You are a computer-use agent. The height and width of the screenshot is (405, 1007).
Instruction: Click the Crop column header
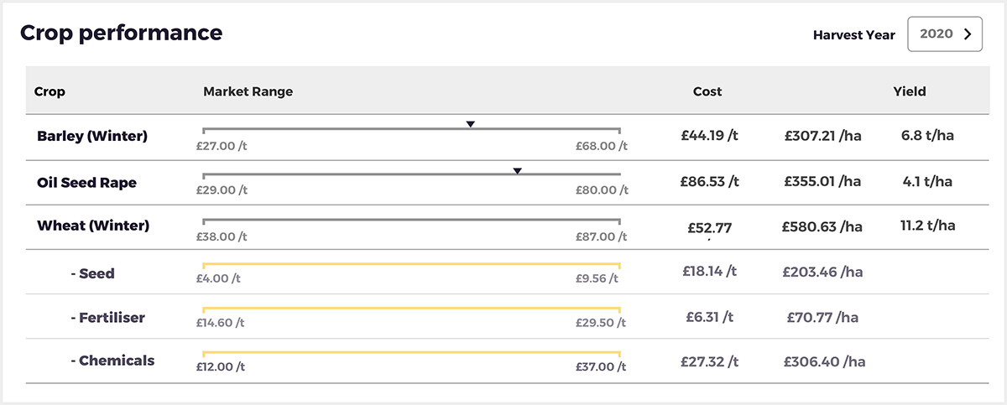coord(50,91)
